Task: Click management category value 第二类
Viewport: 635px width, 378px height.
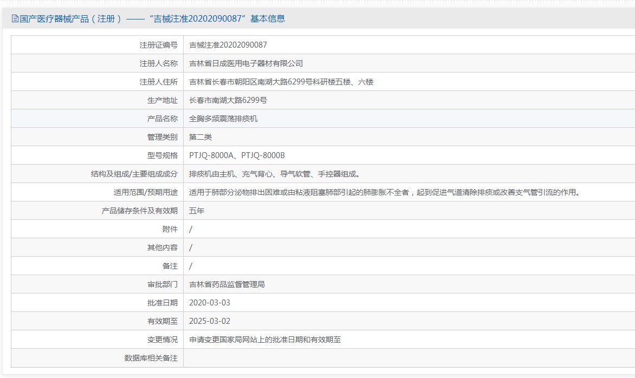Action: coord(200,137)
